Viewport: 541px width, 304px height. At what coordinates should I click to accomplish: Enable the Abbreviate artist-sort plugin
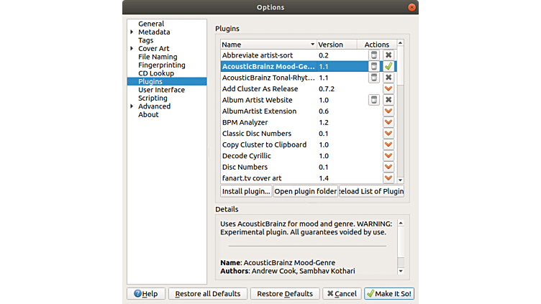pos(388,55)
